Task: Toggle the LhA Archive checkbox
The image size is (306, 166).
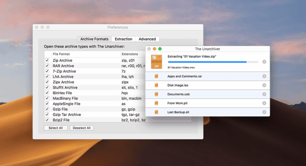Action: pos(47,77)
